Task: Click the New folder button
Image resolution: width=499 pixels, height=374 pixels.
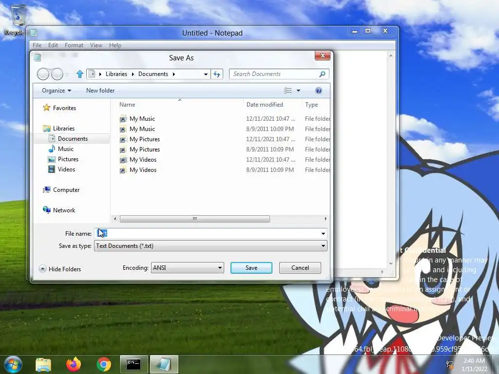Action: point(100,91)
